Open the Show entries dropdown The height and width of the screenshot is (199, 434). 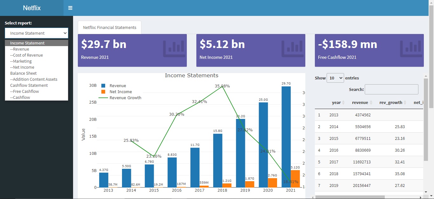tap(335, 78)
